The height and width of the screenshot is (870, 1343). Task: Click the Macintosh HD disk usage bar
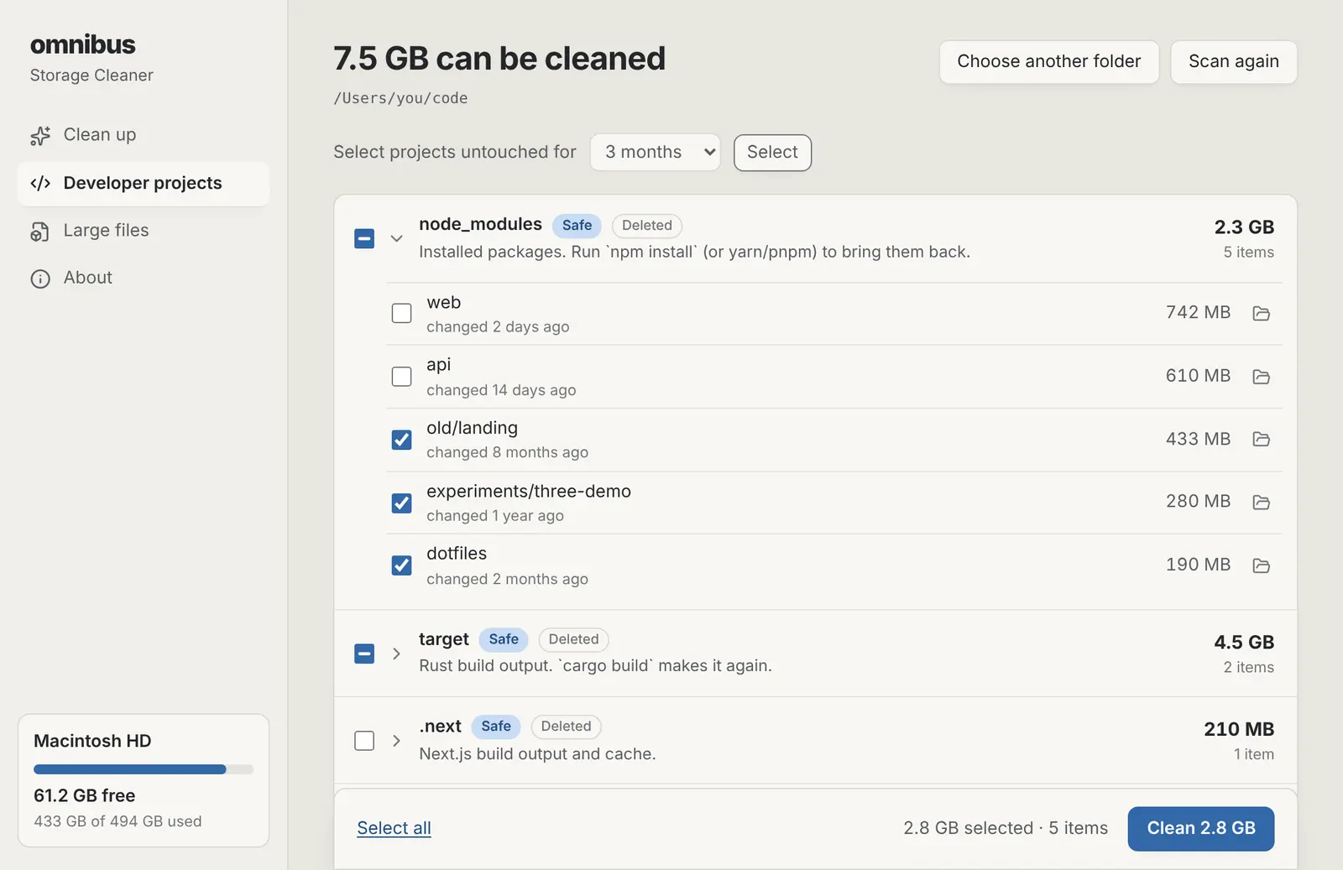click(x=144, y=769)
